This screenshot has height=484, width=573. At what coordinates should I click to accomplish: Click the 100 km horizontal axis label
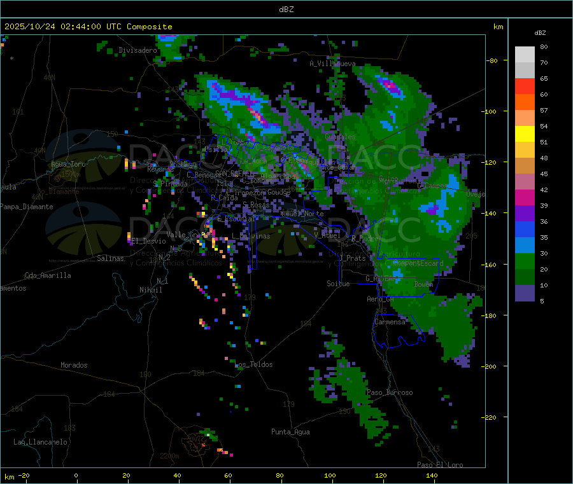click(x=330, y=475)
